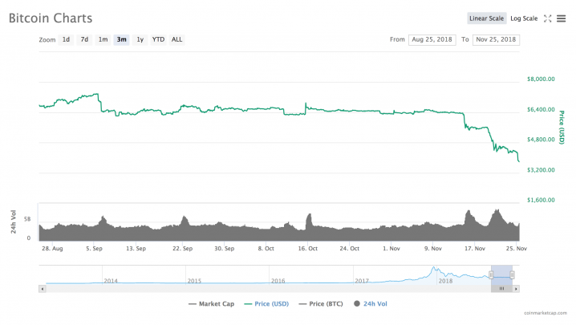Click the 22. Sep date label
576x325 pixels.
pyautogui.click(x=183, y=249)
